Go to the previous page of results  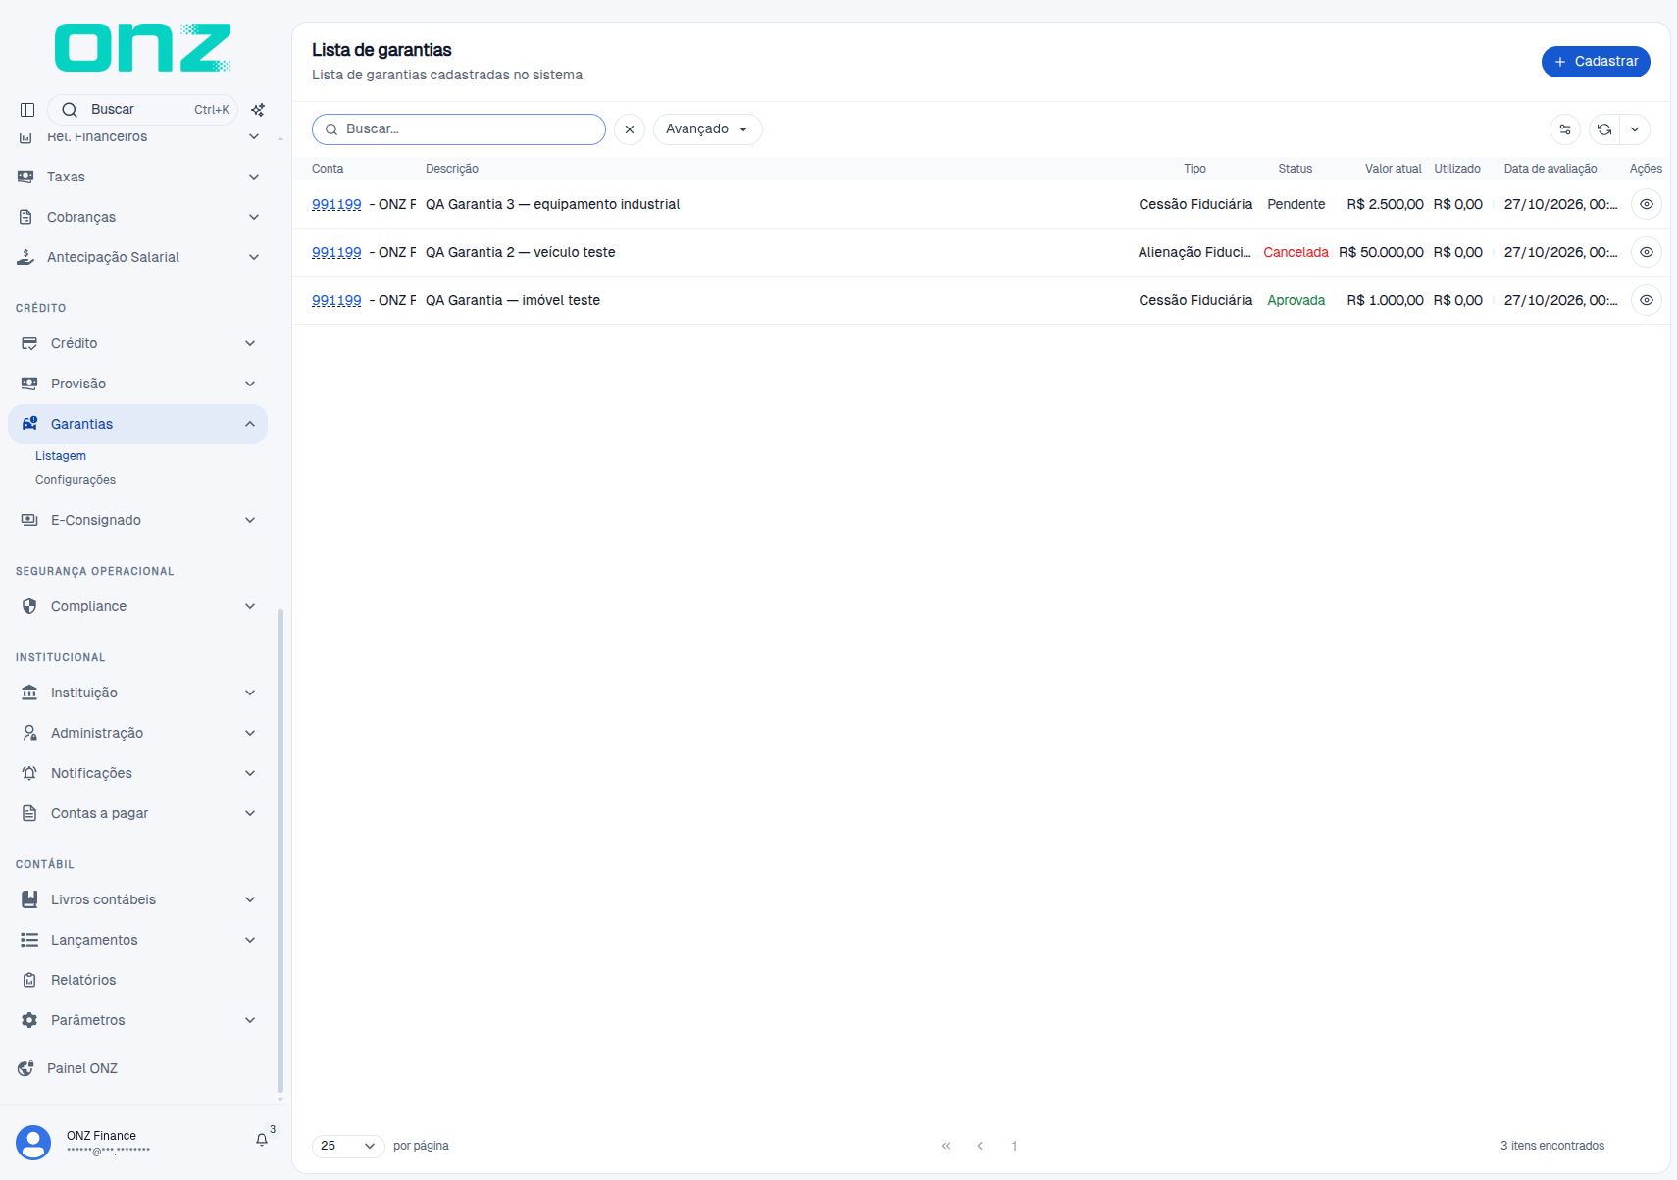tap(980, 1146)
